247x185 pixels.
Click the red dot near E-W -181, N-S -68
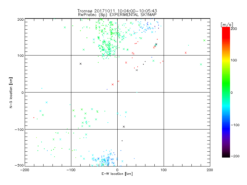point(34,118)
